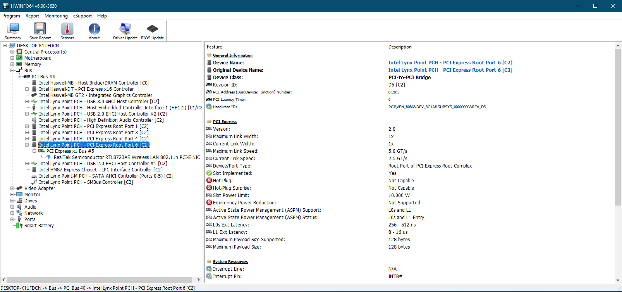Click the Smart Battery icon
Image resolution: width=622 pixels, height=292 pixels.
(x=19, y=226)
